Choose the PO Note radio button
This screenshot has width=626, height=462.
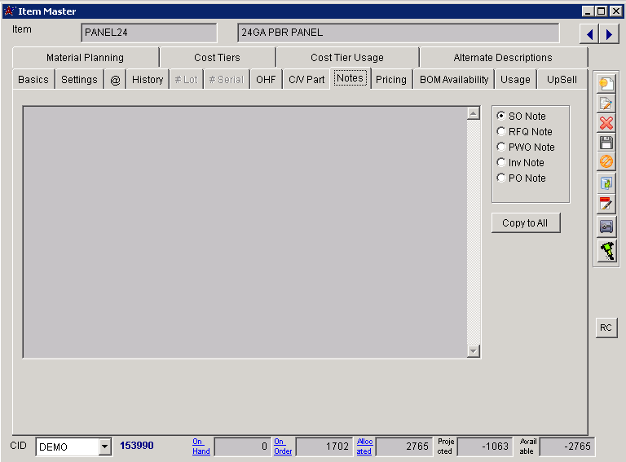pyautogui.click(x=501, y=178)
